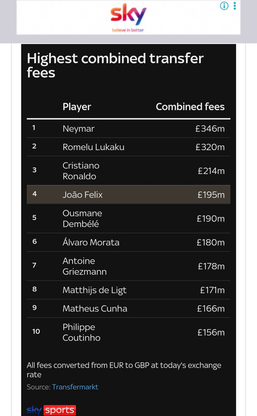Open the Transfermarkt source link

click(75, 387)
